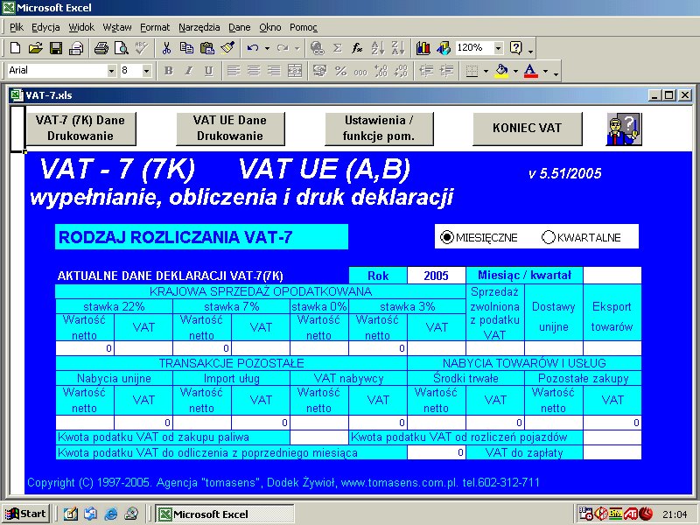Click the Format Painter brush icon
The height and width of the screenshot is (525, 700).
pyautogui.click(x=226, y=47)
